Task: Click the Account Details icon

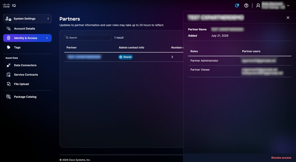Action: (9, 28)
